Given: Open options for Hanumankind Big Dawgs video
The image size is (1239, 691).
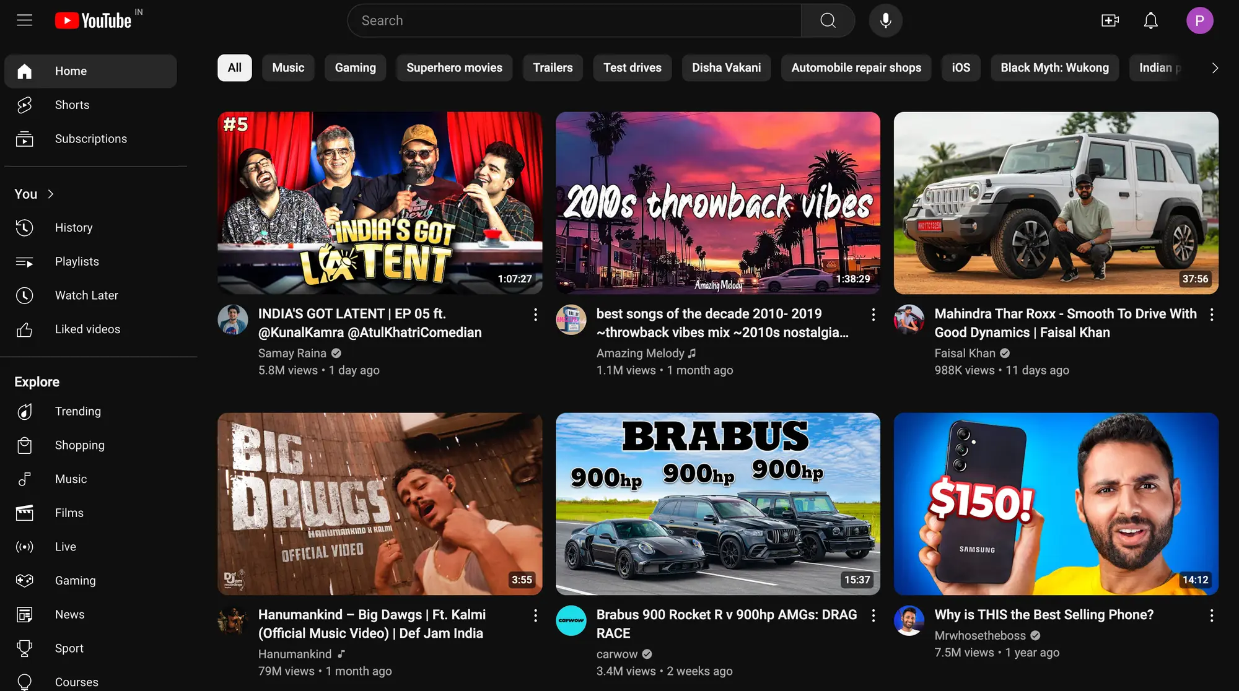Looking at the screenshot, I should tap(535, 615).
